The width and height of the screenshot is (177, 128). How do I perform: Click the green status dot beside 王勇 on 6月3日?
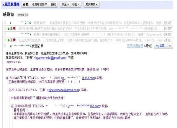[9, 29]
